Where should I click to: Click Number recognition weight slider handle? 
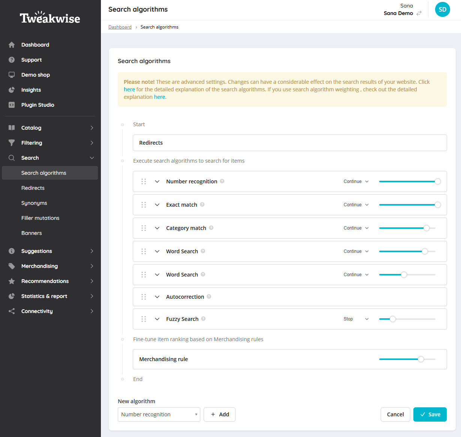437,181
